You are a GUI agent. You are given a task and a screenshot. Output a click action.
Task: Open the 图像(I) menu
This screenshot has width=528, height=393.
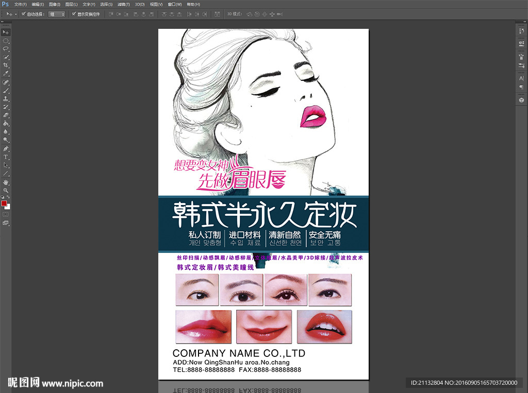pos(55,4)
